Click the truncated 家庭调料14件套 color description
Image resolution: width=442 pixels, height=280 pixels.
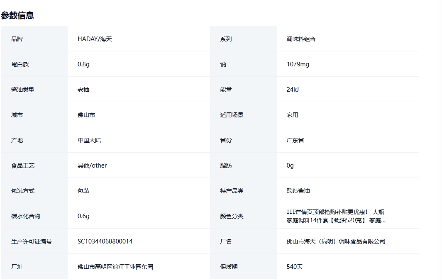[336, 216]
